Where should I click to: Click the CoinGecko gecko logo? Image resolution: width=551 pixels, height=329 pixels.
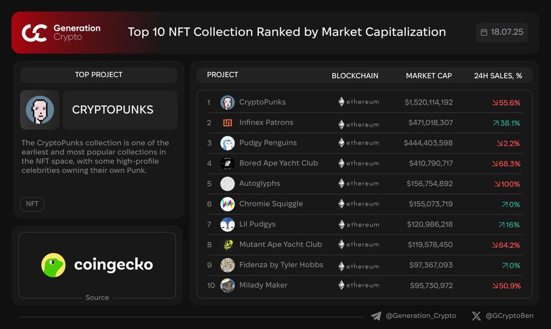[53, 265]
